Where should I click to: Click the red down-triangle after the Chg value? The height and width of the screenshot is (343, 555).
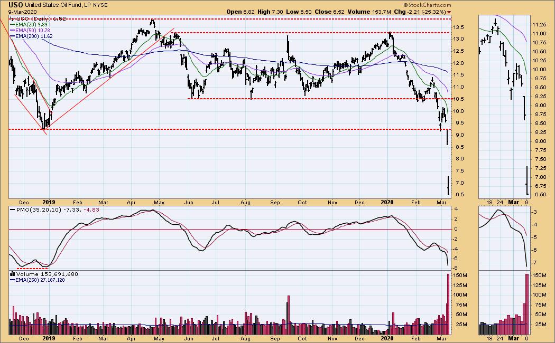[x=449, y=12]
